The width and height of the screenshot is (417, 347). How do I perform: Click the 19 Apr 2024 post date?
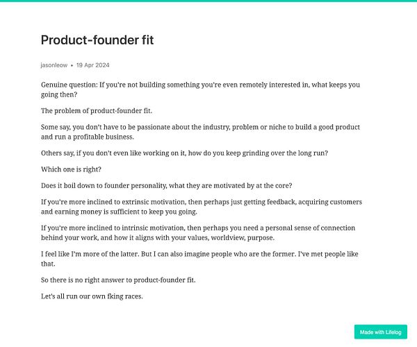coord(93,65)
